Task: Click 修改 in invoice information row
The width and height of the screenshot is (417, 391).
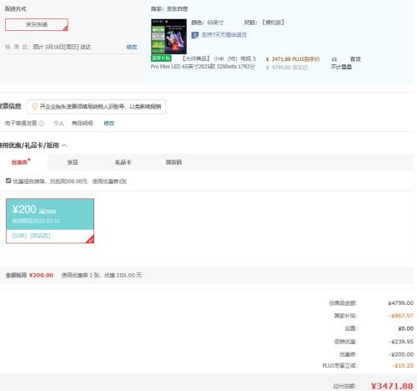Action: click(x=109, y=124)
